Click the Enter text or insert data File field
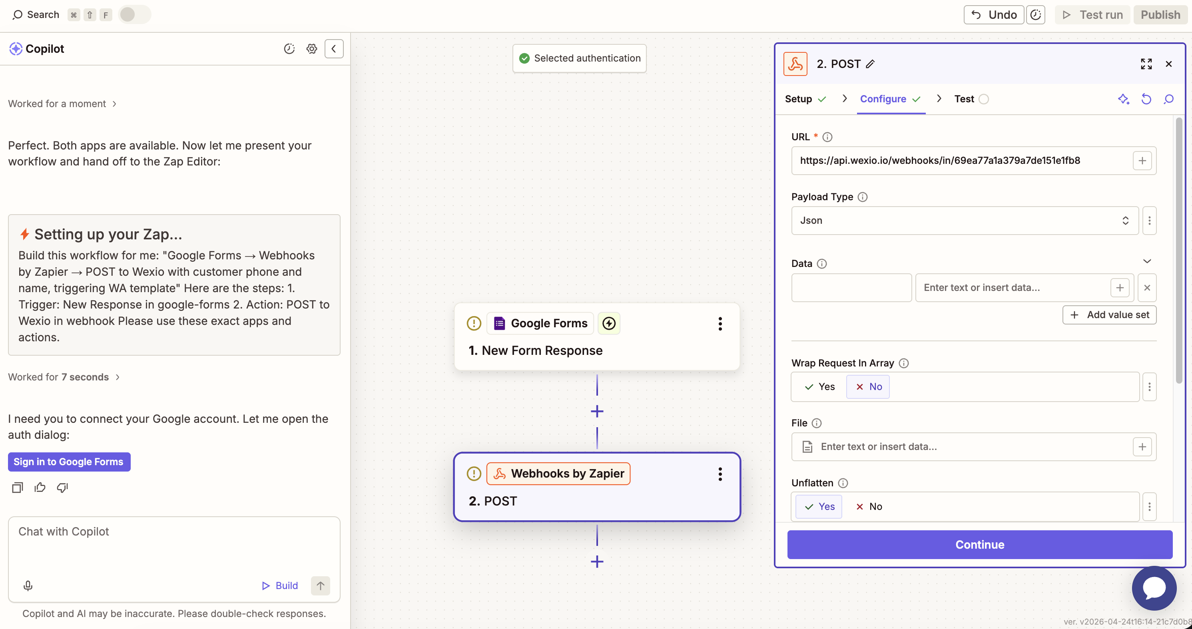Image resolution: width=1192 pixels, height=629 pixels. [949, 446]
